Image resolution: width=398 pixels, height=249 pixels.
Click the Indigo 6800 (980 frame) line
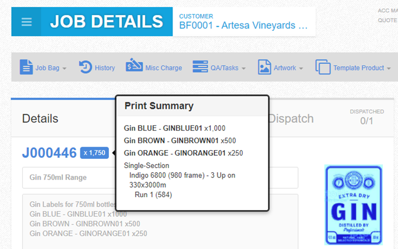tap(182, 180)
